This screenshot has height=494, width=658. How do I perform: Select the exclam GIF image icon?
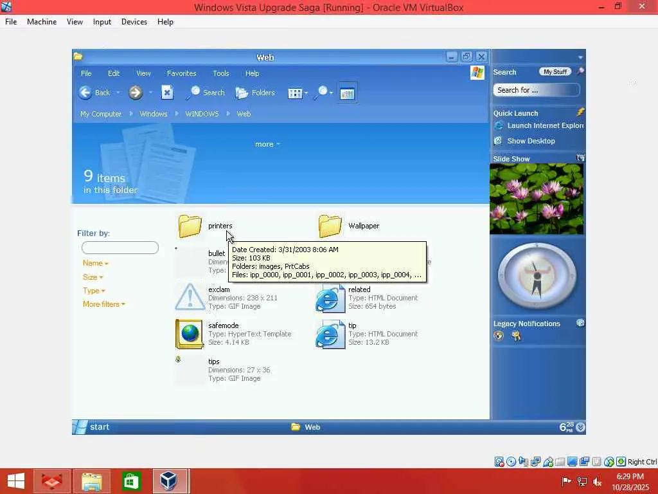[190, 297]
